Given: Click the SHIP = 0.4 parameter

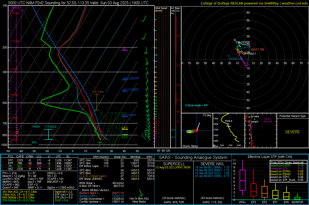Looking at the screenshot, I should [61, 200].
